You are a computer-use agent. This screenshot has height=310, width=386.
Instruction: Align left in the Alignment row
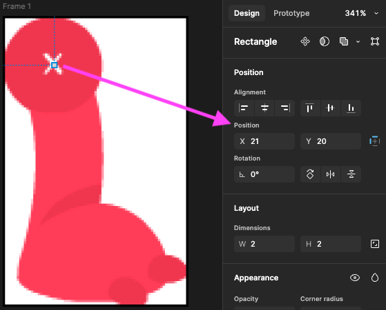click(x=244, y=108)
